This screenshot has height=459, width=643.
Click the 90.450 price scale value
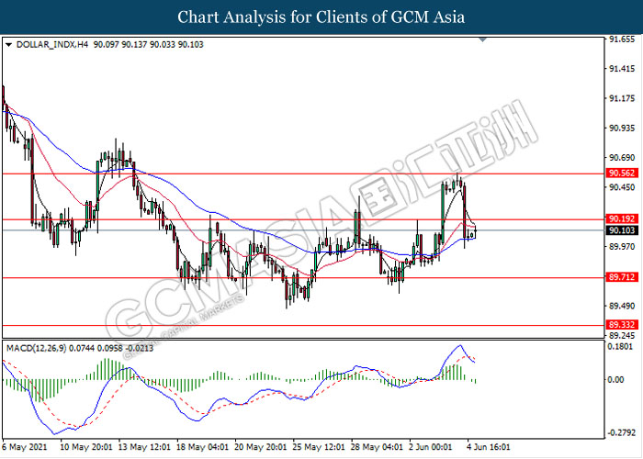coord(622,187)
